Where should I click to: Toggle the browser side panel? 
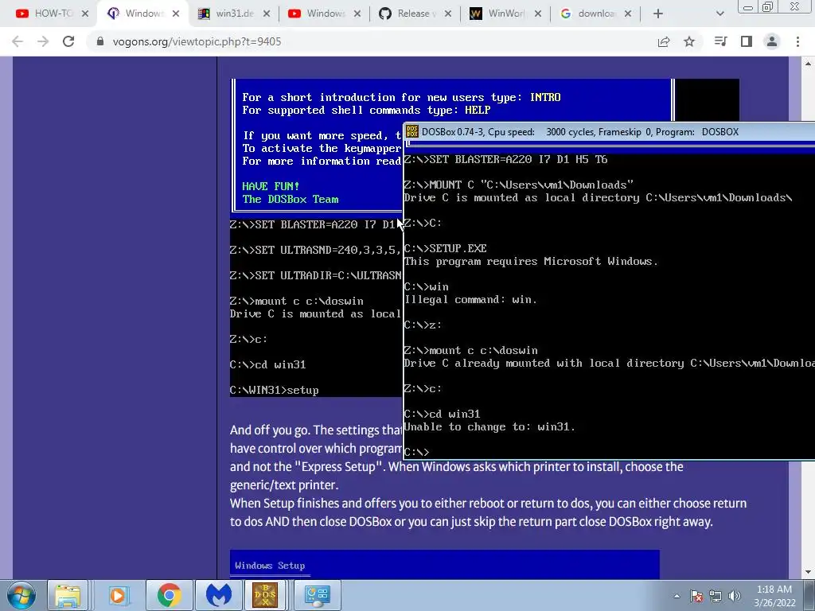(x=747, y=41)
